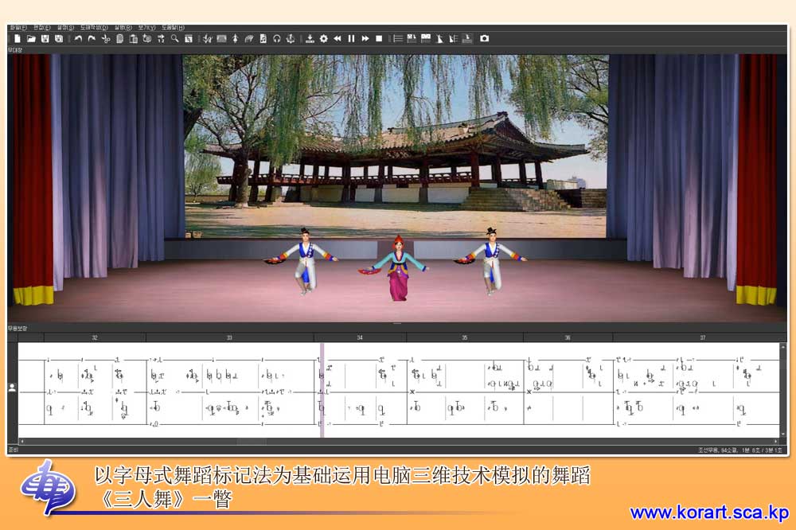This screenshot has width=796, height=530.
Task: Click the music note document icon
Action: tap(263, 38)
